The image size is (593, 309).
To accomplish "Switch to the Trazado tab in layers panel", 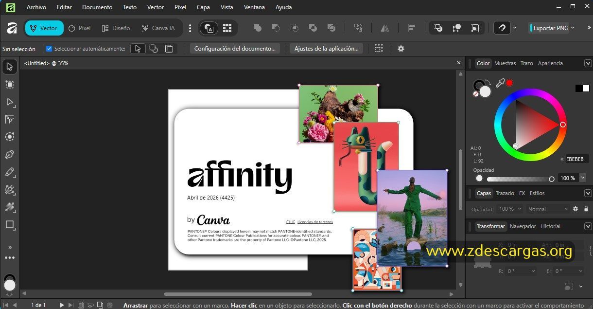I will (x=505, y=193).
